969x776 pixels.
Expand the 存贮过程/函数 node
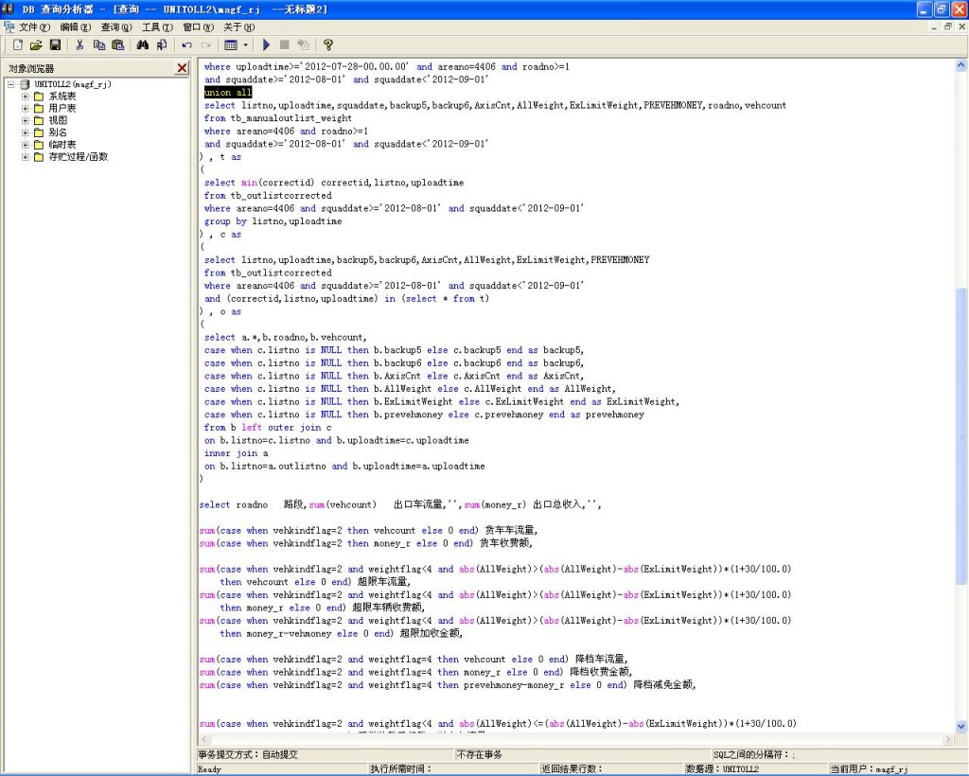click(26, 157)
